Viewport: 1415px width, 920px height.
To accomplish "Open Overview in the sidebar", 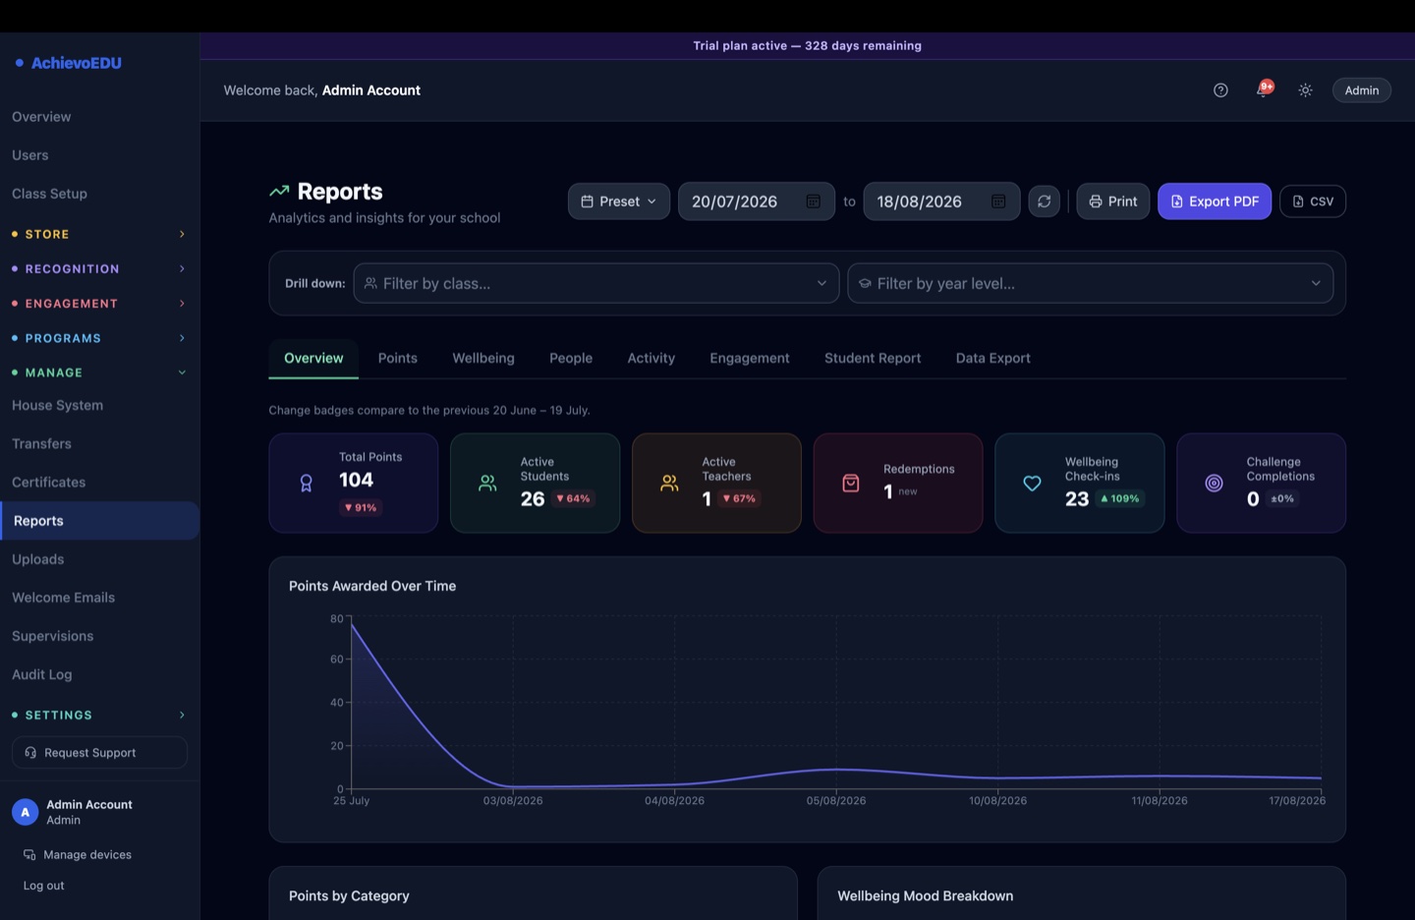I will (41, 117).
